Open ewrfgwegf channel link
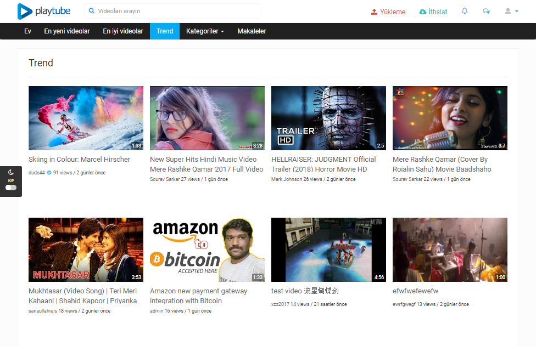Viewport: 536px width, 346px height. 404,304
